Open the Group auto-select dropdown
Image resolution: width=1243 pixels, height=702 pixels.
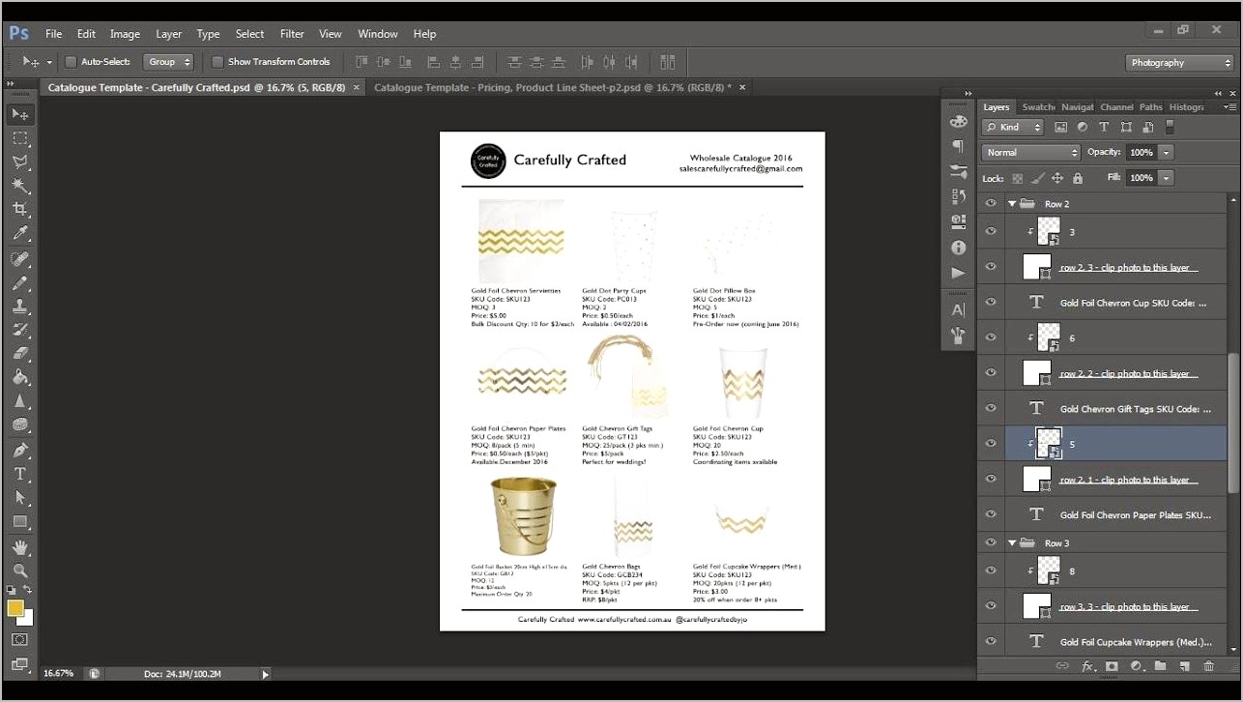pyautogui.click(x=168, y=62)
